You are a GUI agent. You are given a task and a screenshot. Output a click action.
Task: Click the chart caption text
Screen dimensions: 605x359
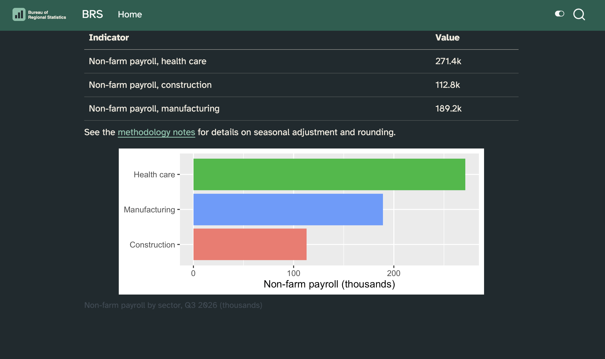pyautogui.click(x=173, y=305)
